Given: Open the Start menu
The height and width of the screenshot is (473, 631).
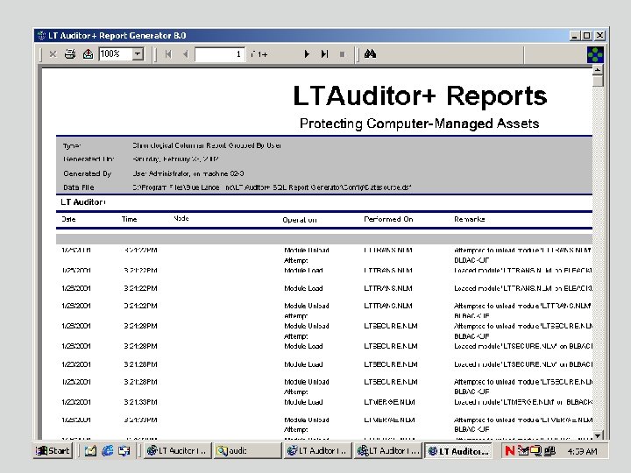Looking at the screenshot, I should coord(53,451).
